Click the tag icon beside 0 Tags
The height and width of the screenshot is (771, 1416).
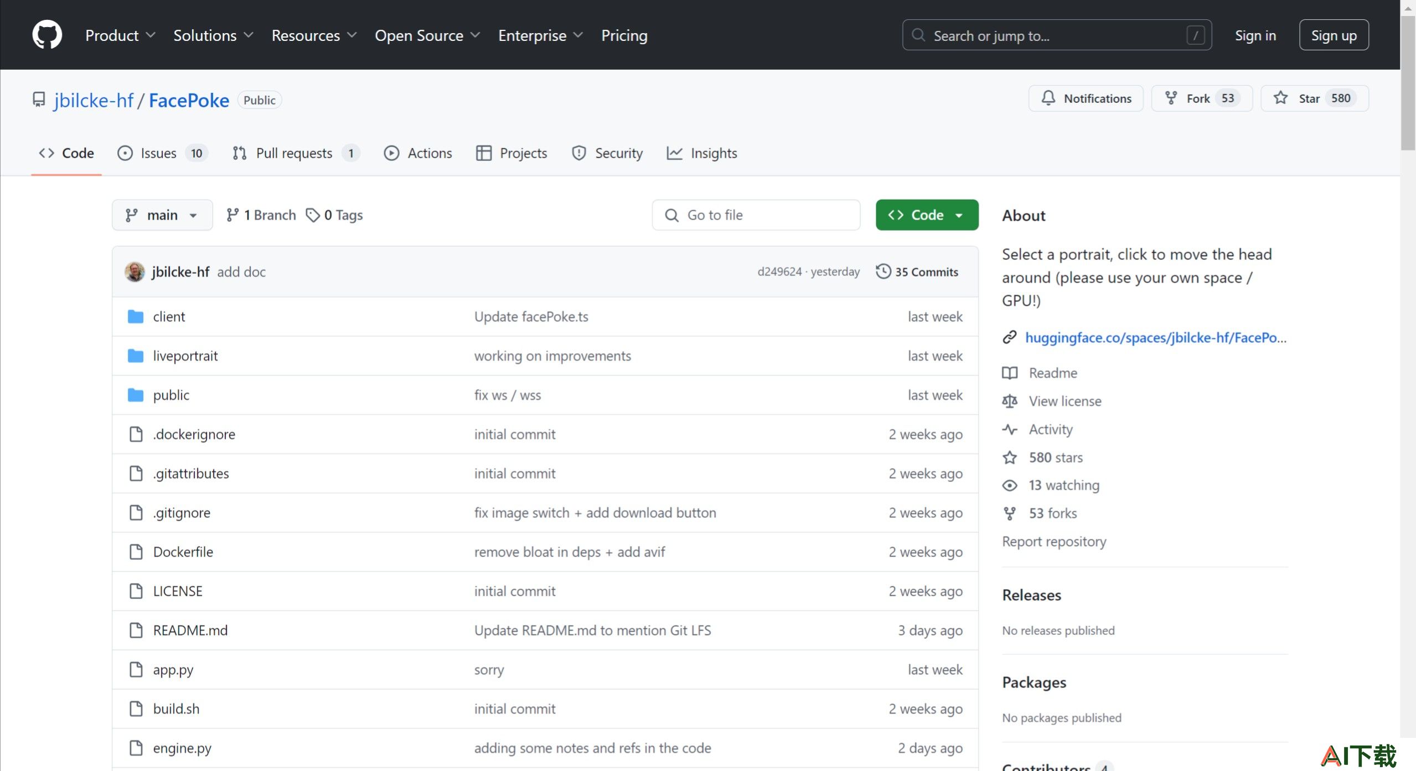click(x=313, y=215)
